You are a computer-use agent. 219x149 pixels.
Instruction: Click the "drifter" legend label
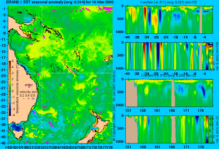(x=29, y=85)
